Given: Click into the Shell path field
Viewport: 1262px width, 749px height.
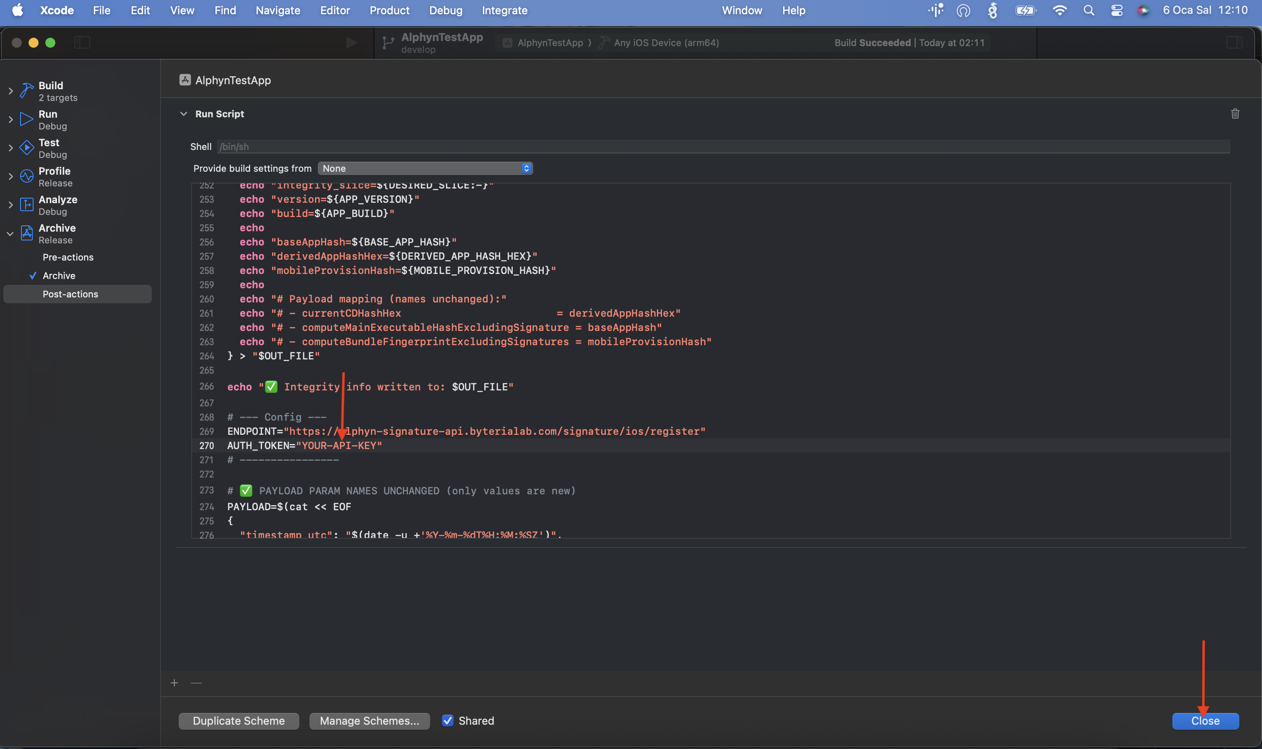Looking at the screenshot, I should (x=723, y=146).
